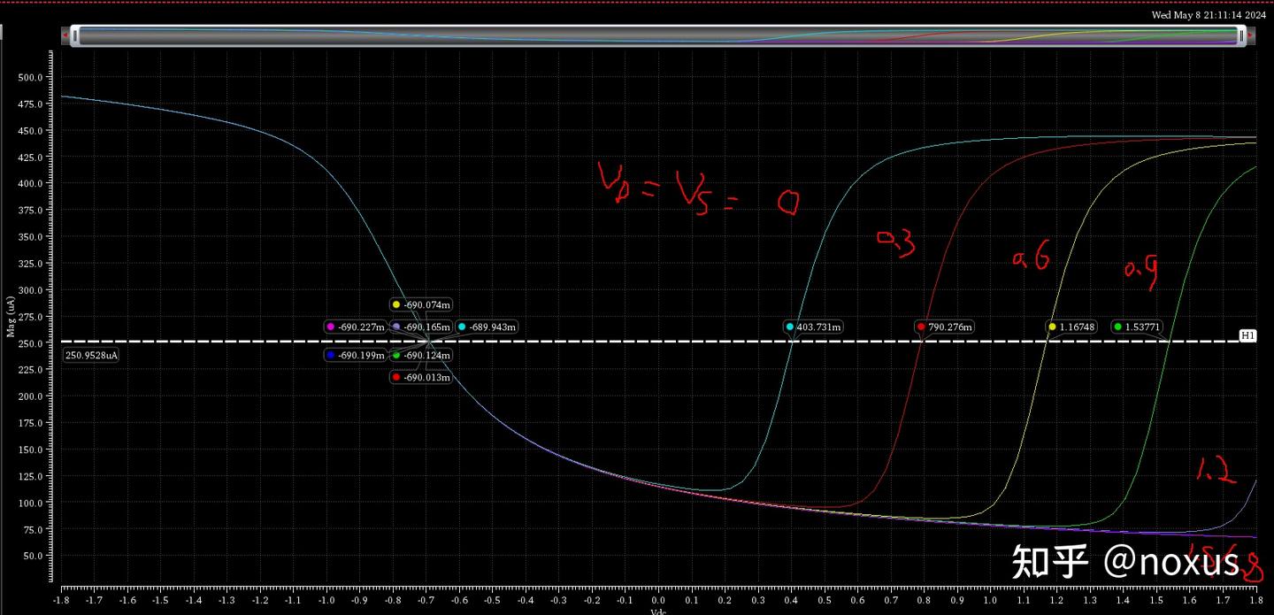The image size is (1274, 615).
Task: Click the yellow dot of -690.074m marker
Action: 396,304
